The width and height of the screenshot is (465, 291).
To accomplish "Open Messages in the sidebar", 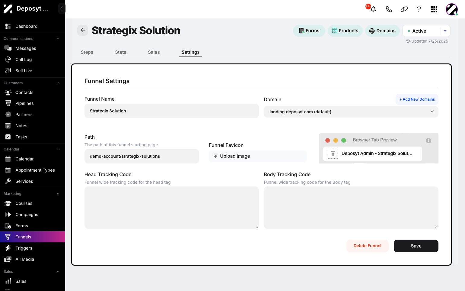I will (x=33, y=48).
